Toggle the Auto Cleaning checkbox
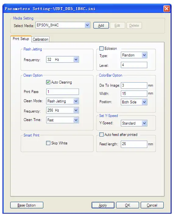 click(48, 82)
